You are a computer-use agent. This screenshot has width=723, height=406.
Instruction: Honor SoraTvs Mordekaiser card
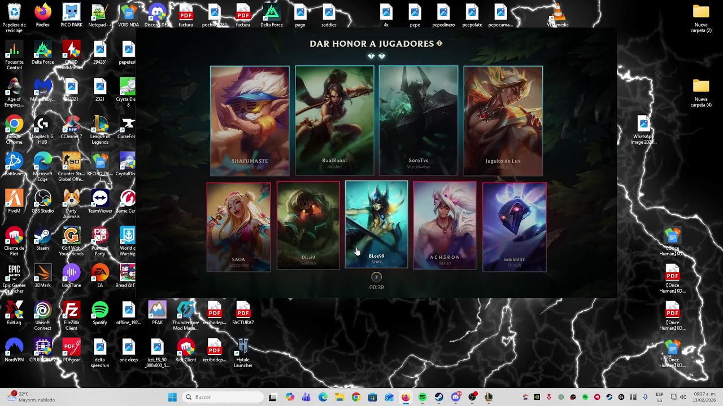point(419,121)
